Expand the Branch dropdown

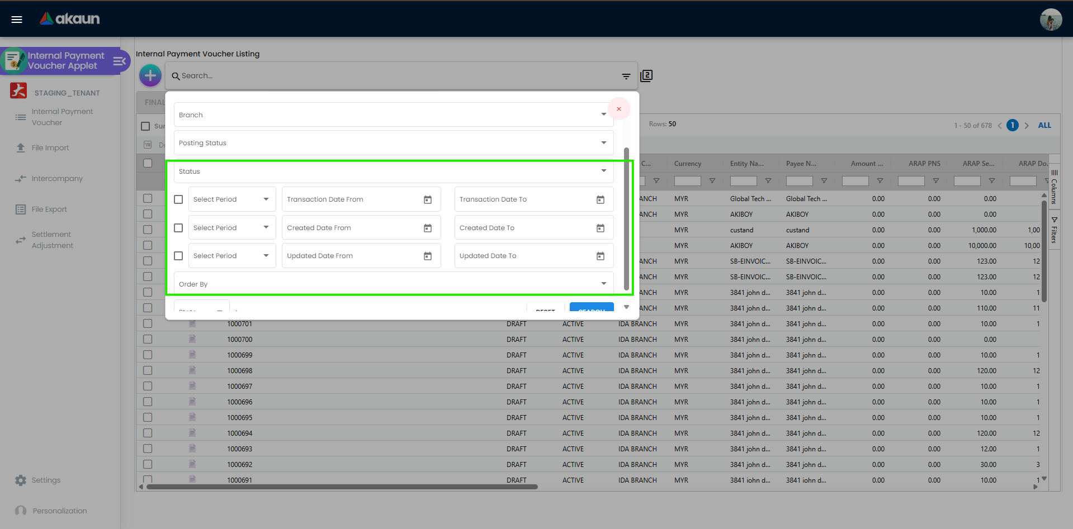coord(603,114)
